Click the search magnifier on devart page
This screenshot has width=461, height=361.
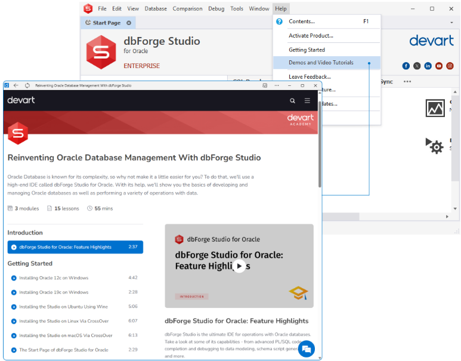pyautogui.click(x=292, y=101)
